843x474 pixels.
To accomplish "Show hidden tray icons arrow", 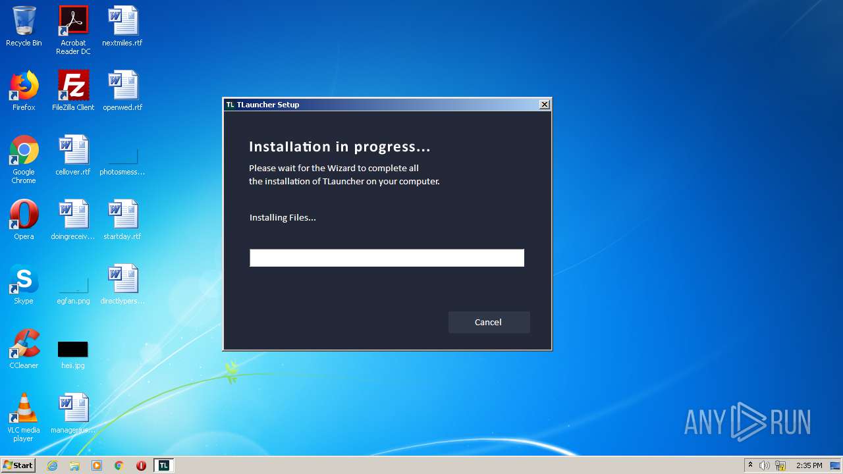I will click(750, 465).
